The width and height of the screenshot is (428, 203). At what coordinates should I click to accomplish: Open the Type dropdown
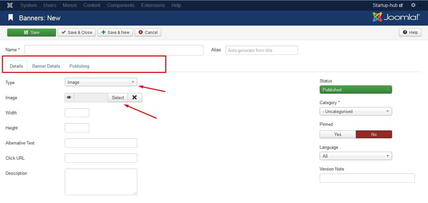point(101,82)
